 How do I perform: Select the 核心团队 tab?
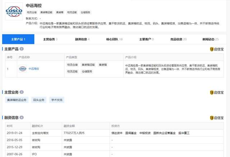point(114,39)
